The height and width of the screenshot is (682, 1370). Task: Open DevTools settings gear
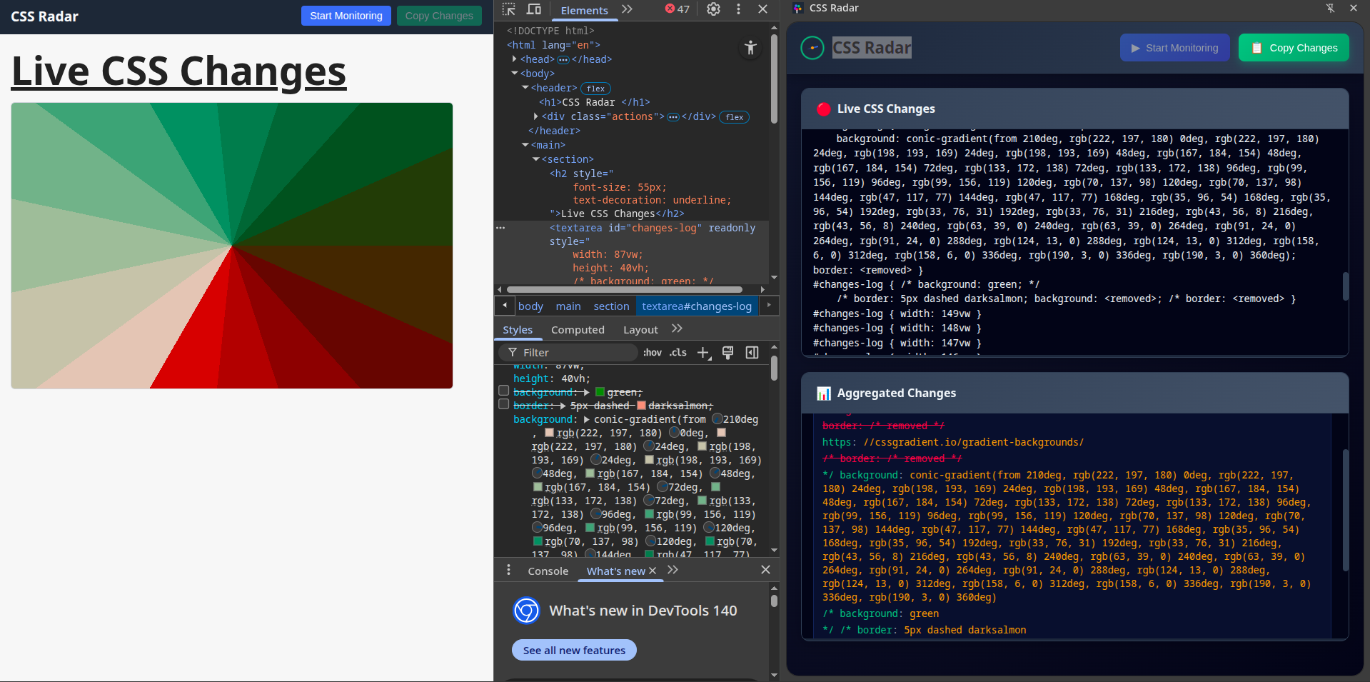tap(713, 9)
